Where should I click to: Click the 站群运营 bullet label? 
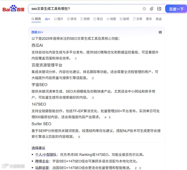pos(42,168)
